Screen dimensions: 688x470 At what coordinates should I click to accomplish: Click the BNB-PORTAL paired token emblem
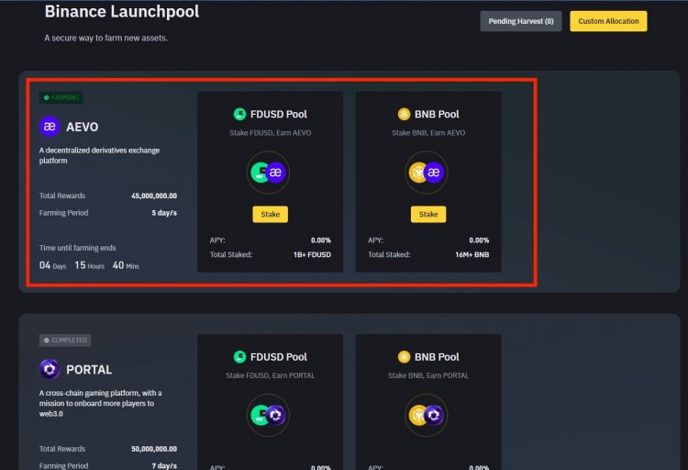426,415
